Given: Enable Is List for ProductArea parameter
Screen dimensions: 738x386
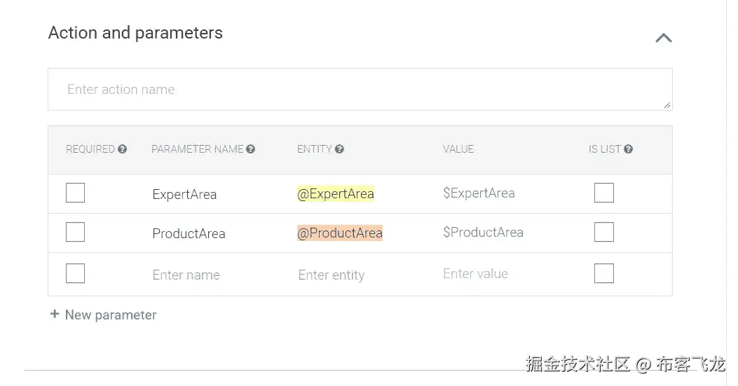Looking at the screenshot, I should pyautogui.click(x=603, y=232).
